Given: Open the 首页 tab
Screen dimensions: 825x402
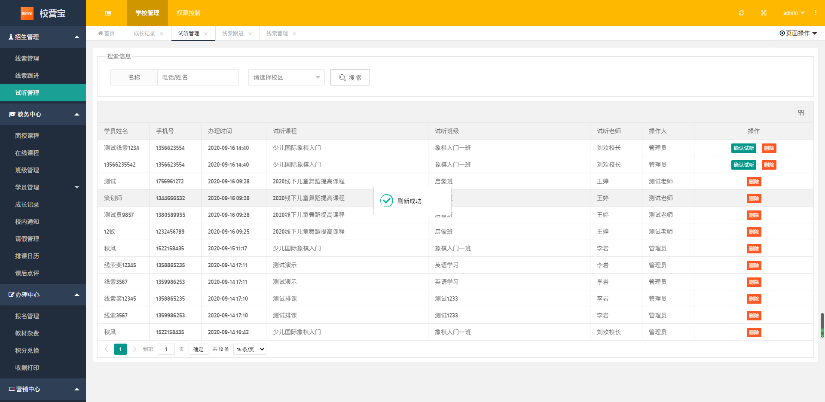Looking at the screenshot, I should (x=106, y=33).
